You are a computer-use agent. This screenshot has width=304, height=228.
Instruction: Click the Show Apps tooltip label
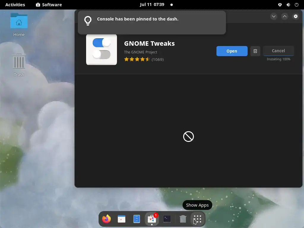(x=197, y=205)
